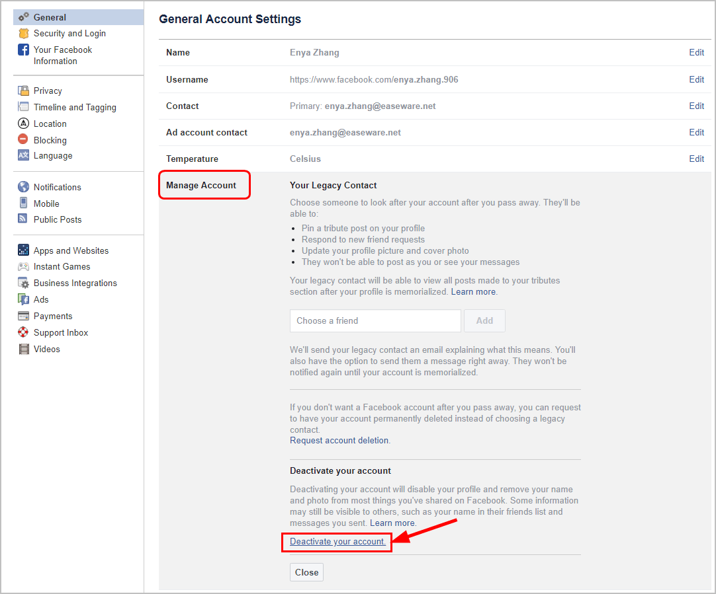Viewport: 716px width, 594px height.
Task: Select Language settings label
Action: tap(53, 155)
